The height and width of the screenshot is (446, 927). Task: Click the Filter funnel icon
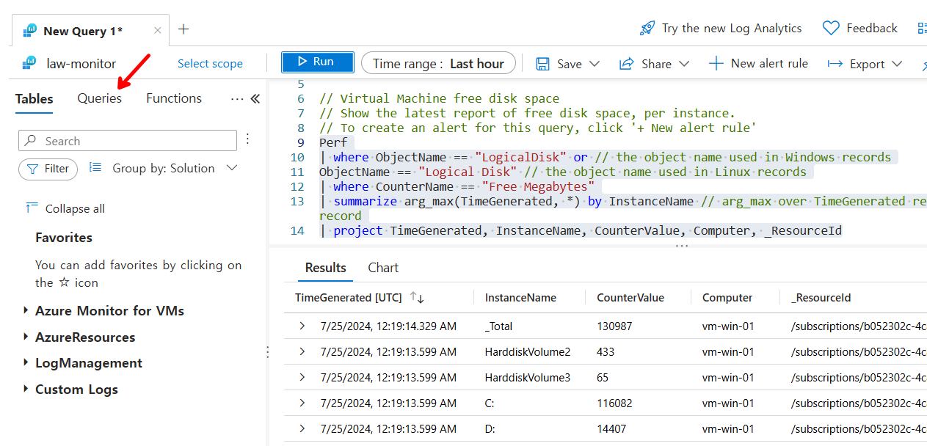(32, 169)
